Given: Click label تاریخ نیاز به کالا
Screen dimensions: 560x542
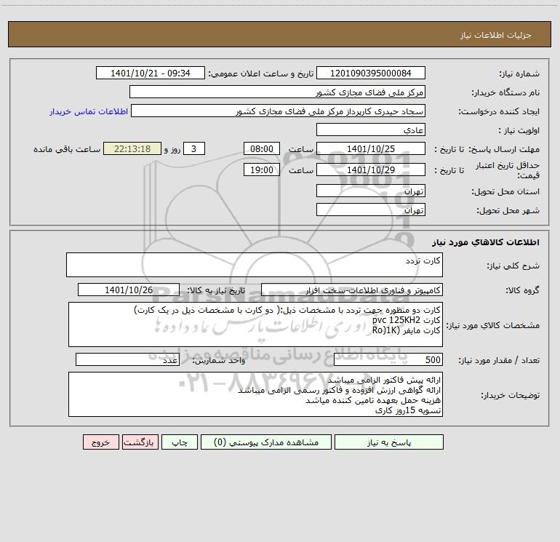Looking at the screenshot, I should click(216, 290).
